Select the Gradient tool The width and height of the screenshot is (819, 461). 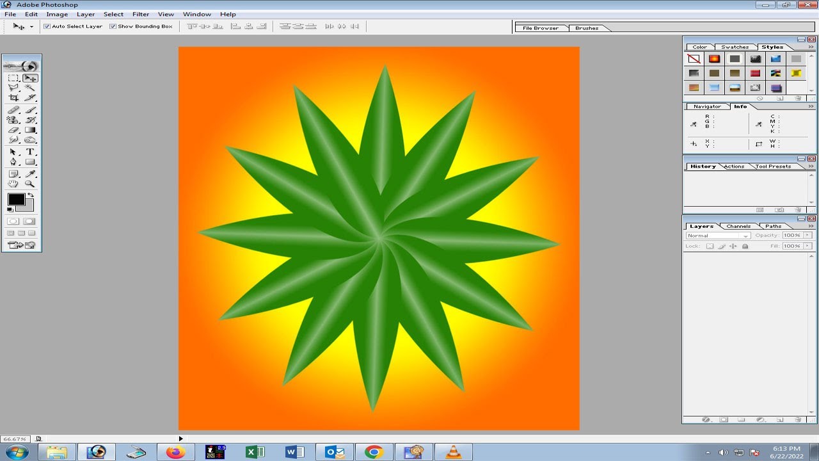click(x=30, y=129)
